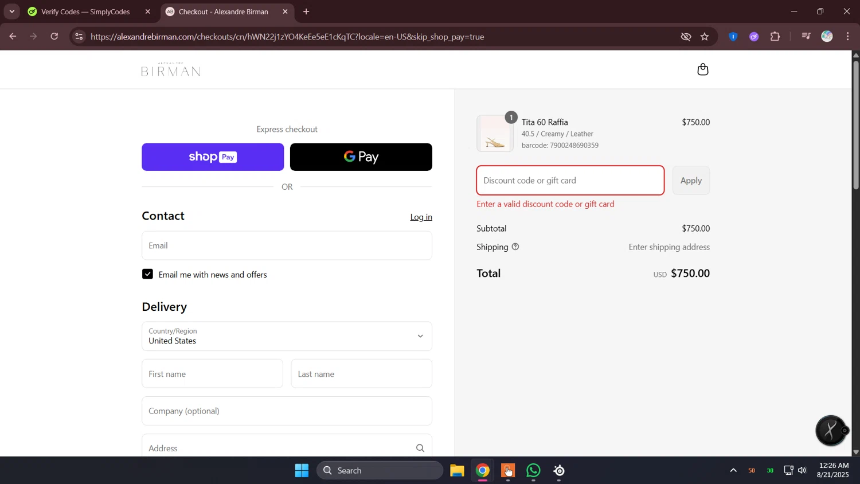Open the Chrome profile avatar
Viewport: 860px width, 484px height.
pos(827,37)
